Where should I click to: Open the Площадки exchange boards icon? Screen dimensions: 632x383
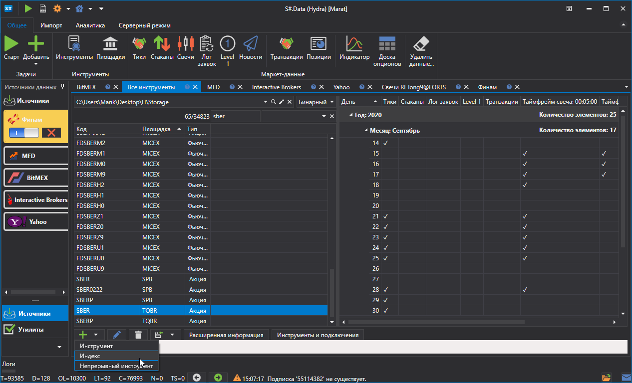110,43
